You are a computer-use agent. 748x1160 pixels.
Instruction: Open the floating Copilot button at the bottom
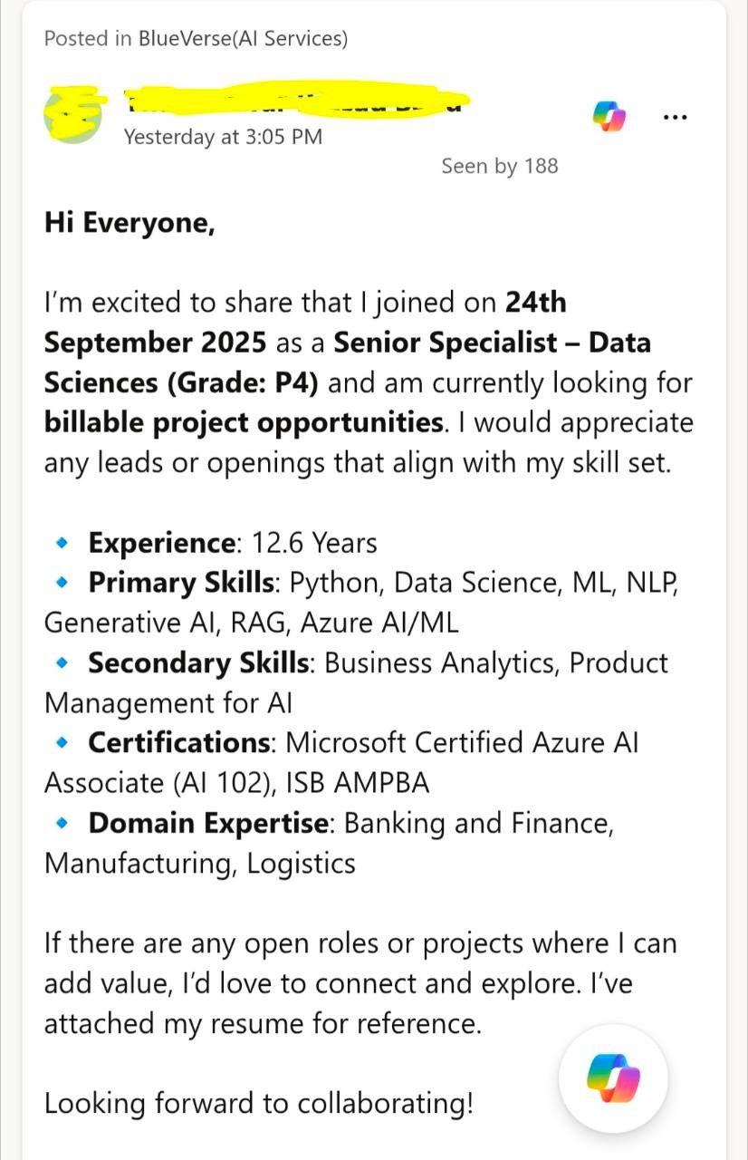click(x=613, y=1078)
